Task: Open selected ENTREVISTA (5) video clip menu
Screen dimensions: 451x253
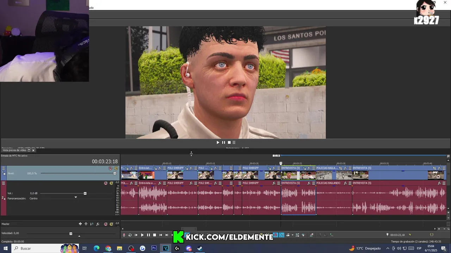Action: (314, 168)
